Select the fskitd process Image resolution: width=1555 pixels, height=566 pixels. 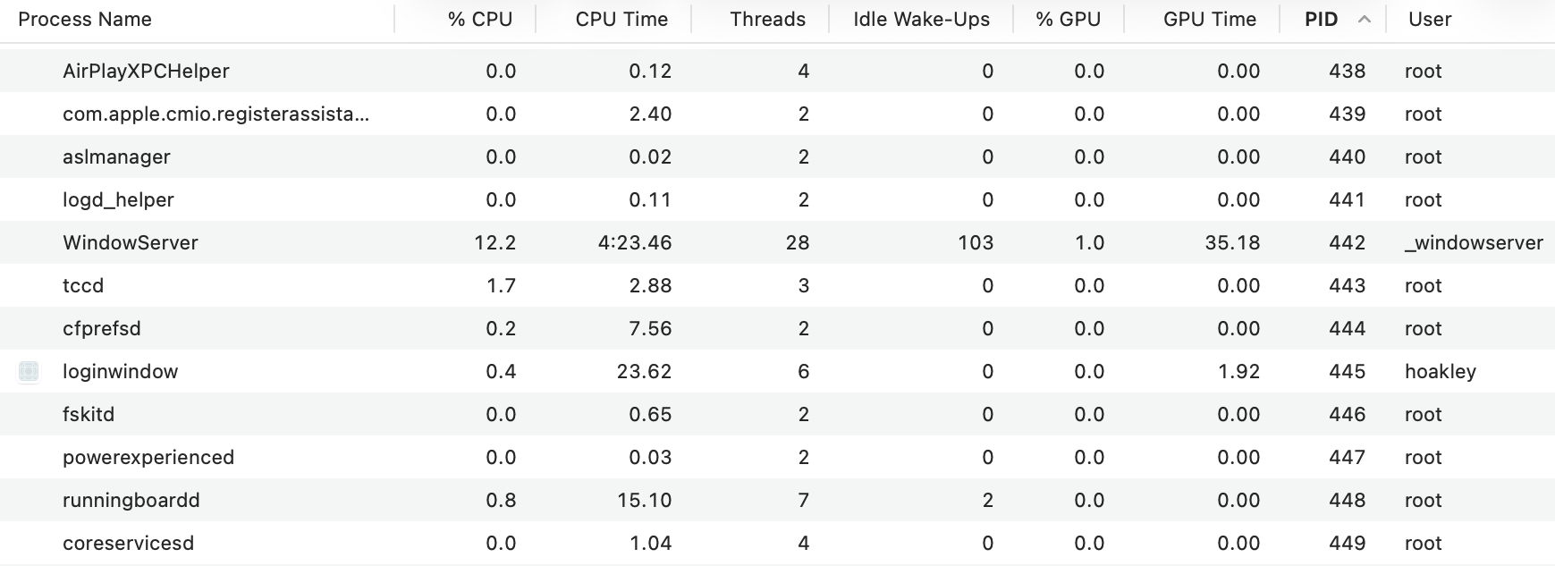[89, 415]
